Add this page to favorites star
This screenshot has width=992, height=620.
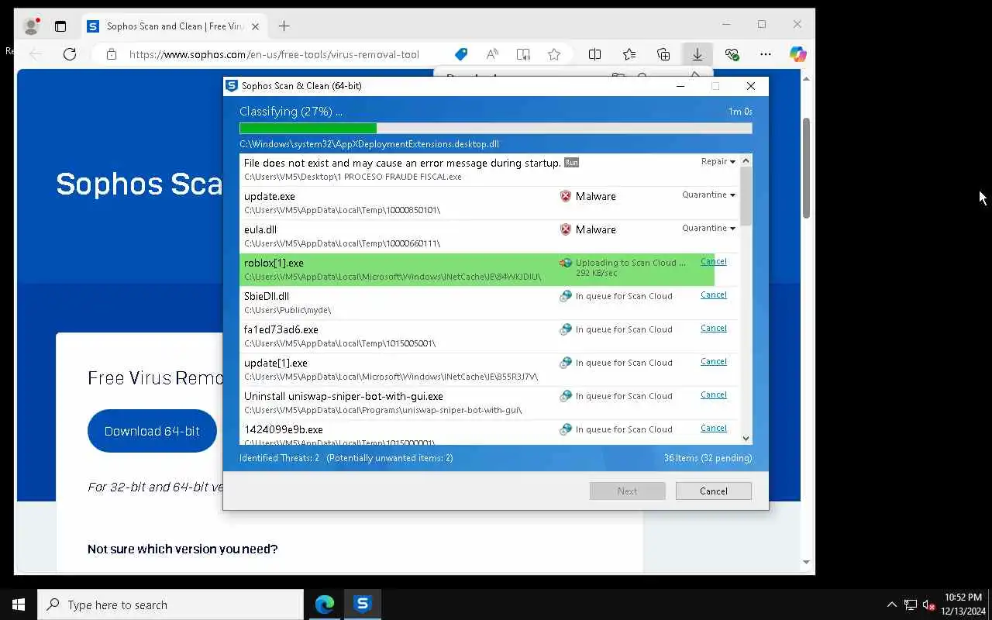[554, 54]
